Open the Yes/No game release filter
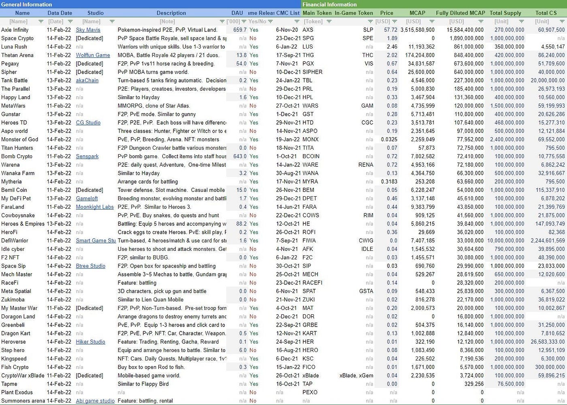Image resolution: width=567 pixels, height=405 pixels. (x=271, y=21)
